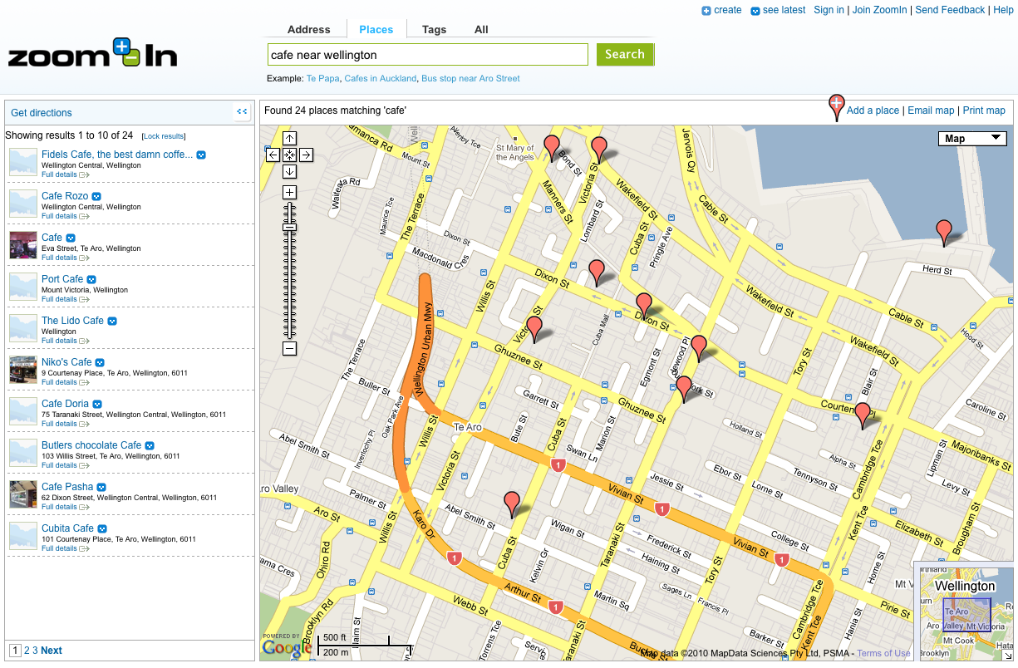This screenshot has height=668, width=1018.
Task: Click the Sign in link
Action: tap(829, 10)
